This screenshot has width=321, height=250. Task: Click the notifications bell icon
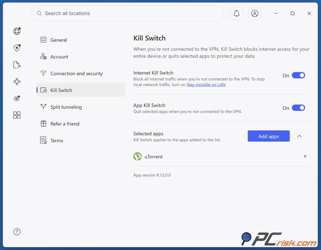point(236,13)
